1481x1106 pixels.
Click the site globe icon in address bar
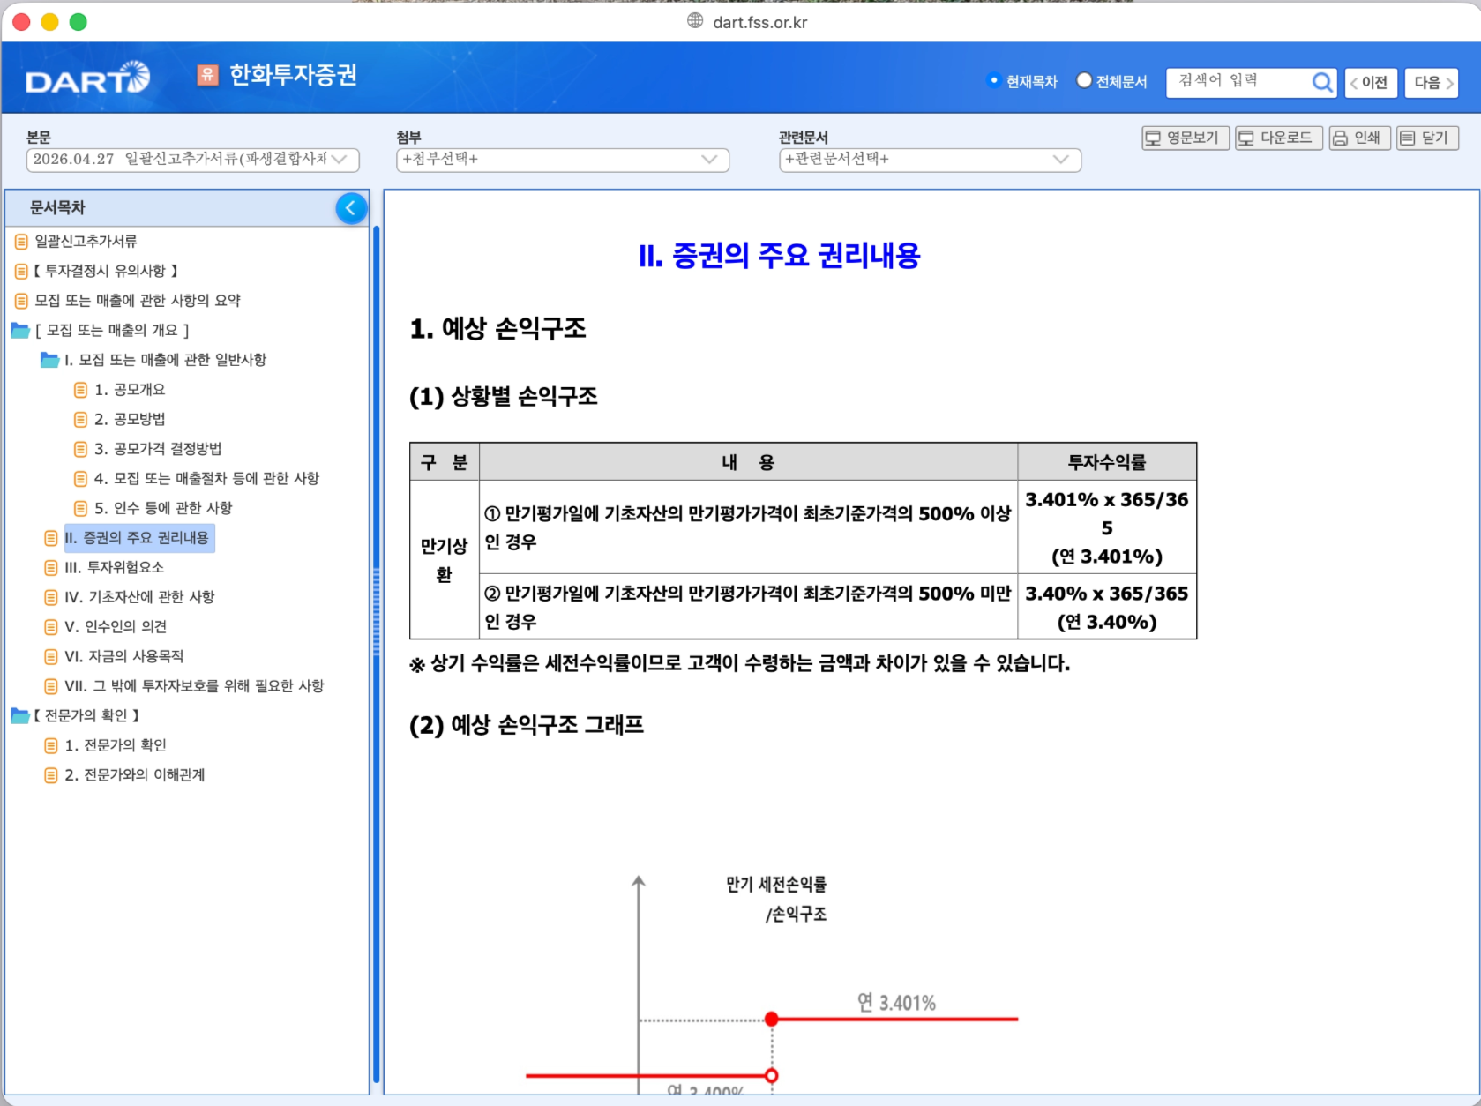695,21
